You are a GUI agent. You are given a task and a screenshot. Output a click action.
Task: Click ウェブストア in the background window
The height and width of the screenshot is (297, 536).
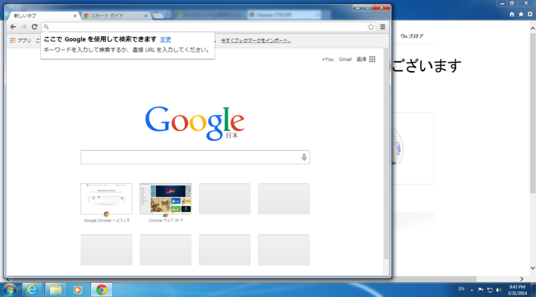tap(412, 36)
